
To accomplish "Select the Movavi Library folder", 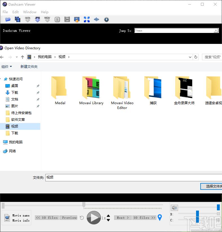I will [x=91, y=90].
